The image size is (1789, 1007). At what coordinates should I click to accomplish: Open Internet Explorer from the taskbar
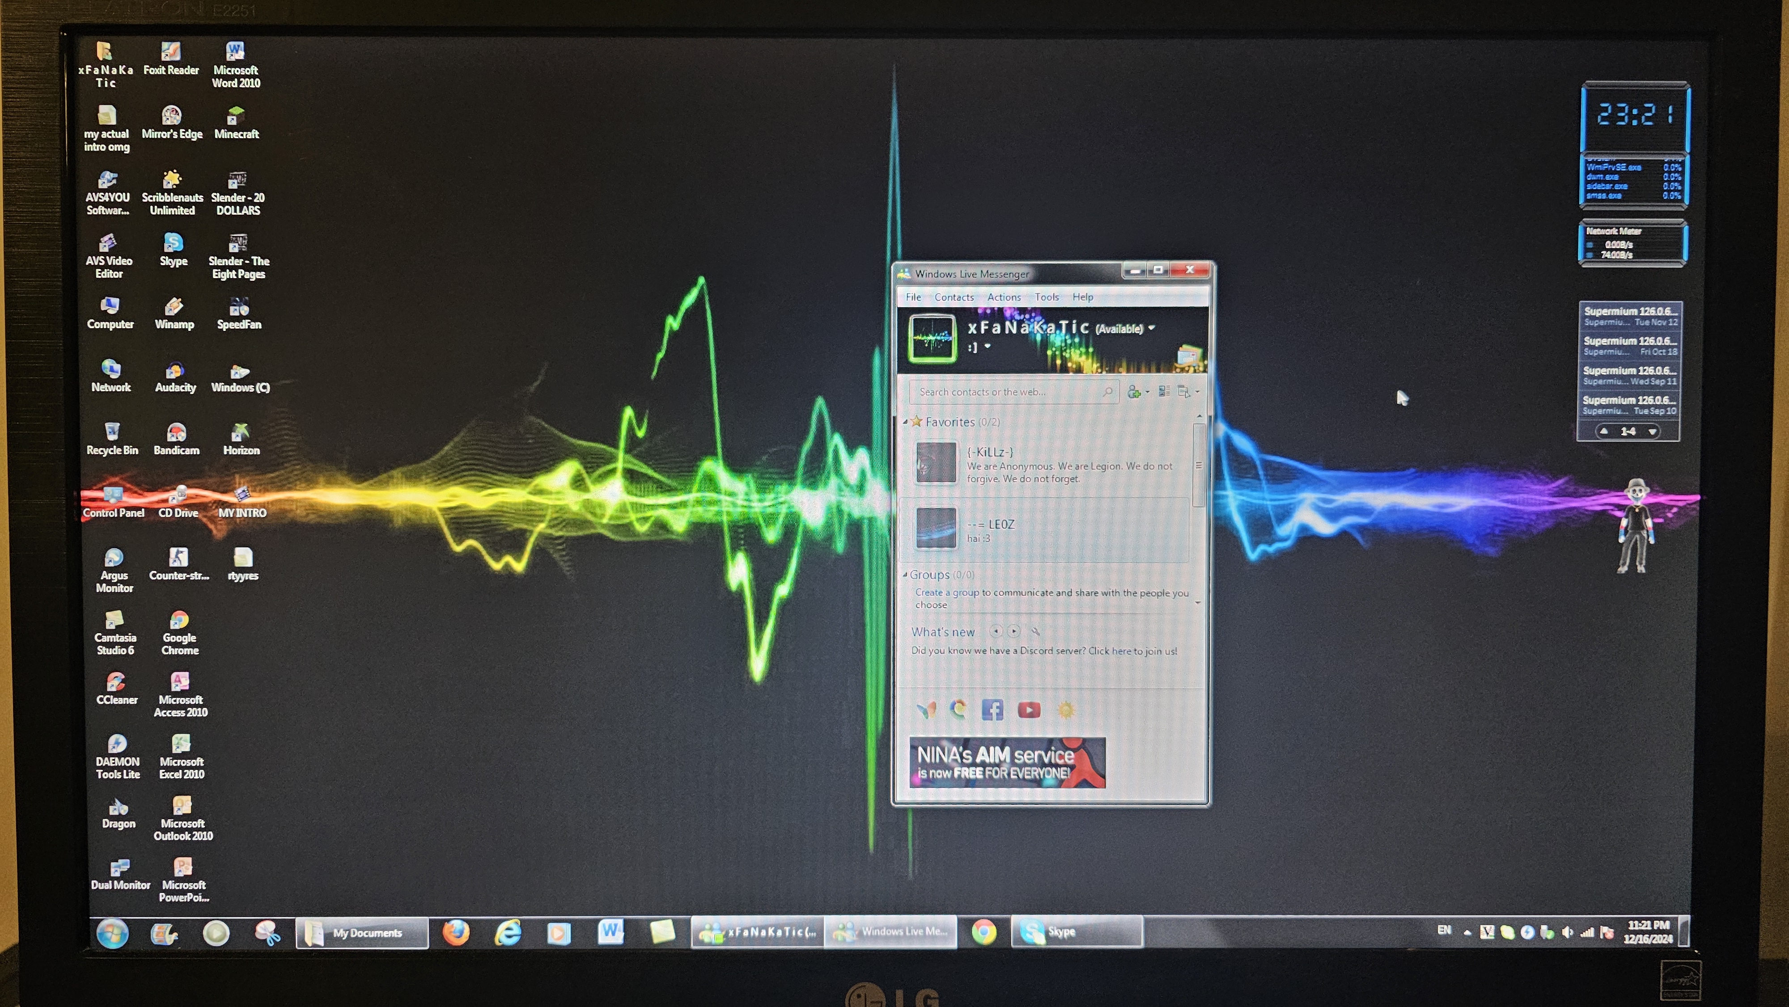509,932
